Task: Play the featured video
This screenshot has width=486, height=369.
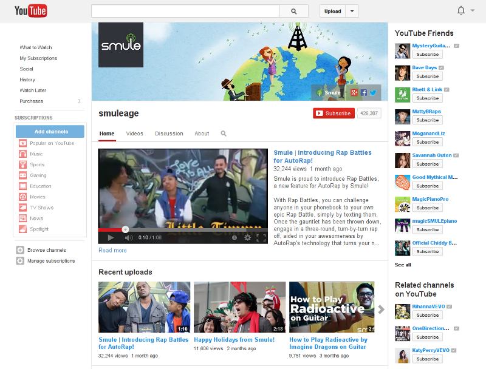Action: 111,238
